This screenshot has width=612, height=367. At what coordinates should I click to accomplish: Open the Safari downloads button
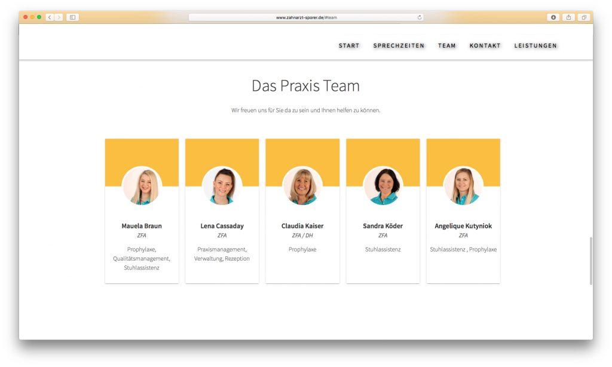point(553,17)
